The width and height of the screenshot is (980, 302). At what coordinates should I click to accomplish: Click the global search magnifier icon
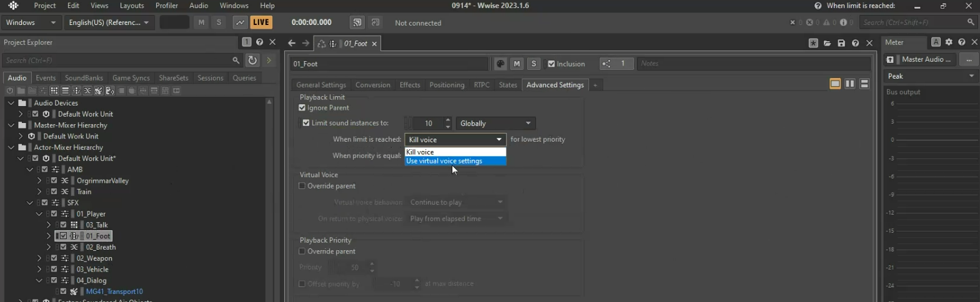(x=971, y=22)
